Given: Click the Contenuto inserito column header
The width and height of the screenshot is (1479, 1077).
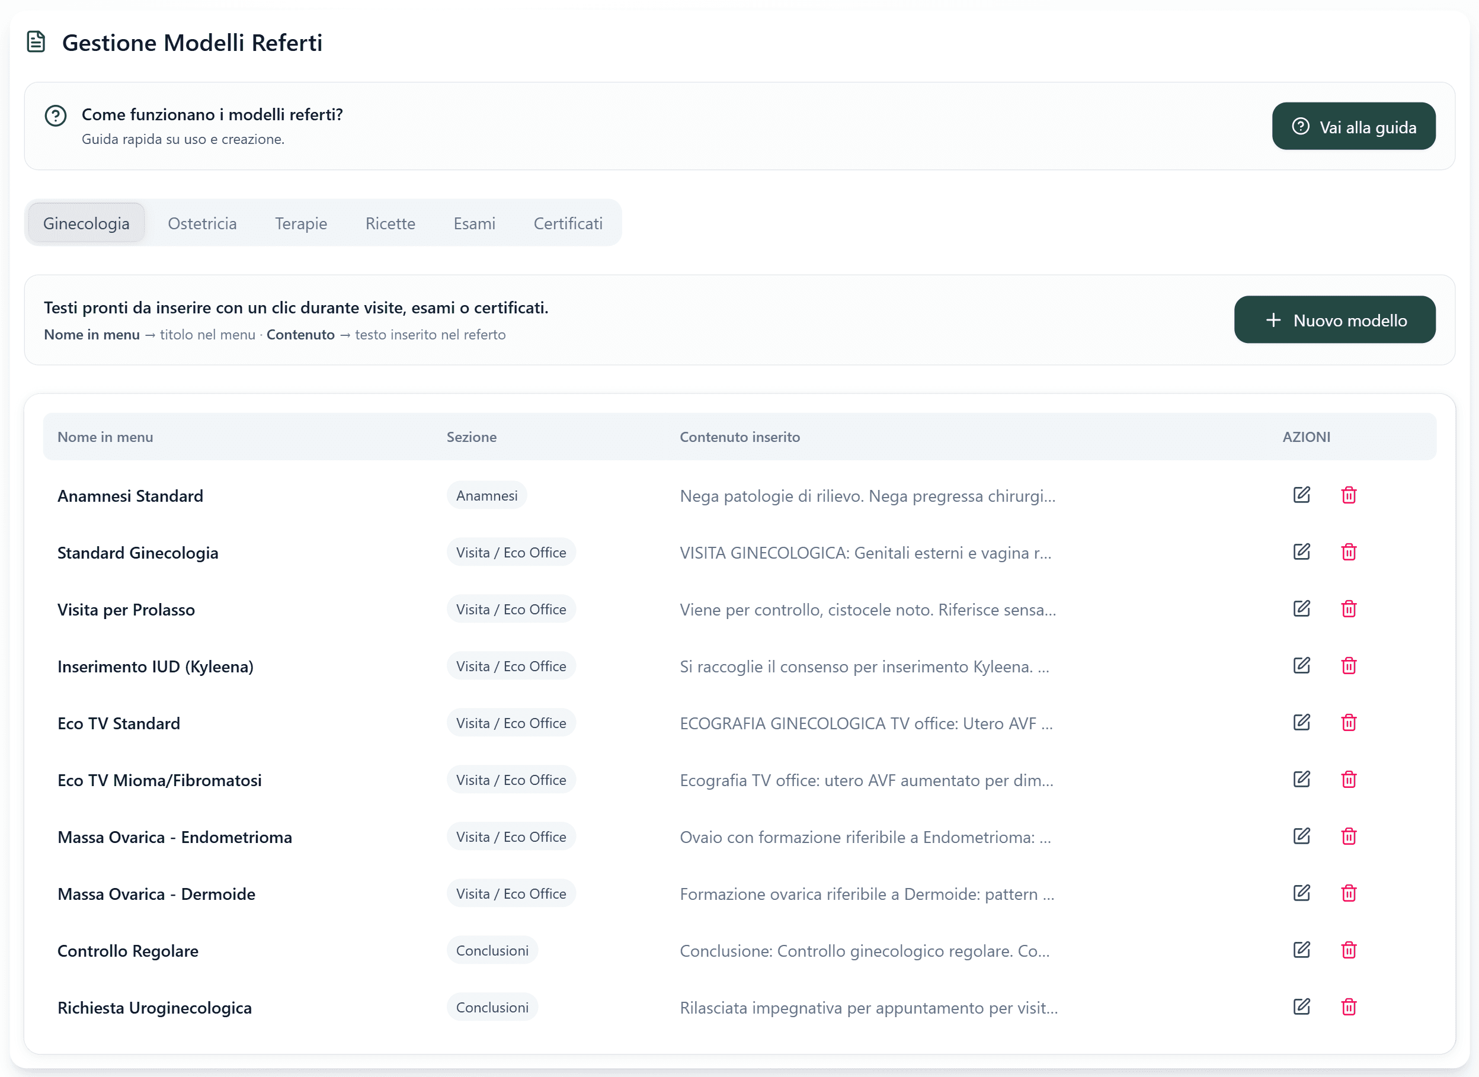Looking at the screenshot, I should (x=739, y=437).
